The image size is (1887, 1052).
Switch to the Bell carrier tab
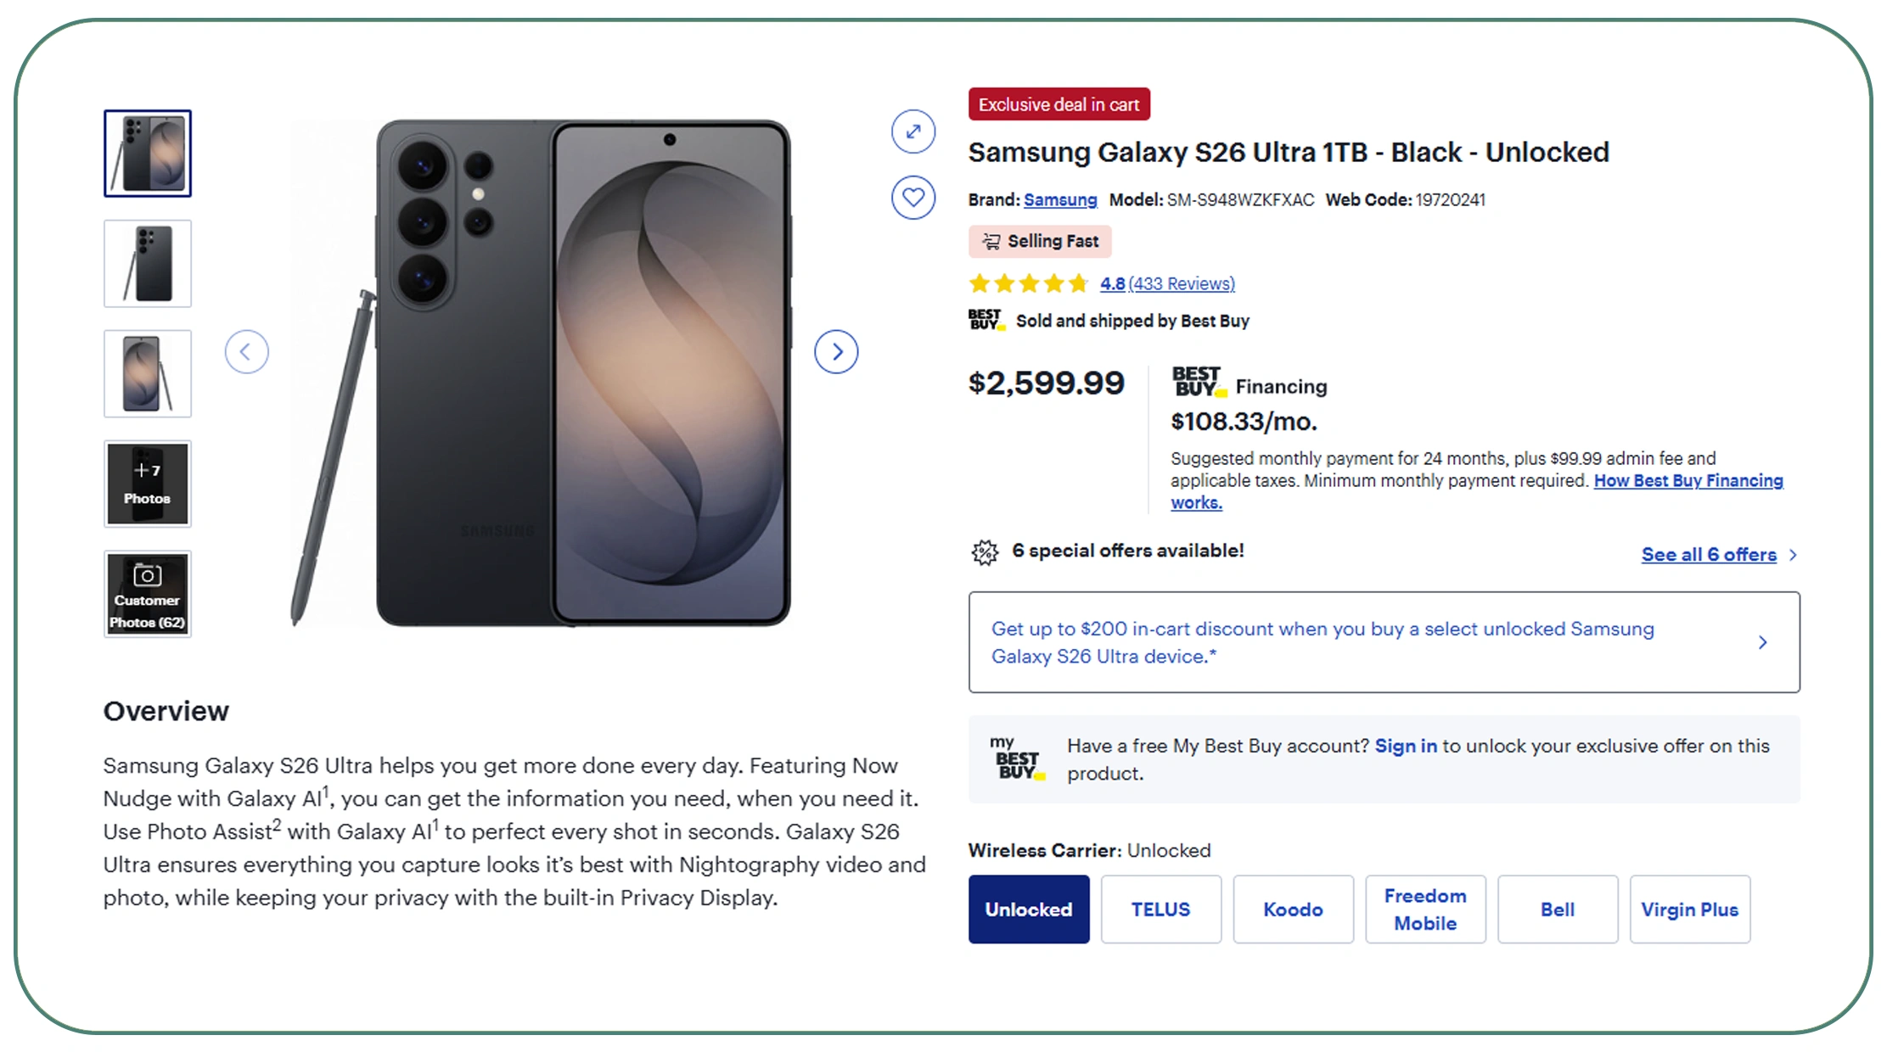(x=1558, y=909)
